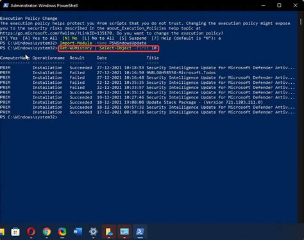This screenshot has height=240, width=304.
Task: Launch Opera browser from the taskbar
Action: click(x=31, y=232)
